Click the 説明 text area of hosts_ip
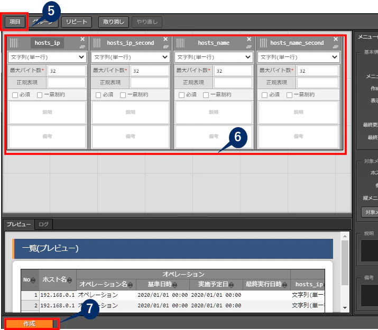Viewport: 378px width, 330px height. click(47, 112)
